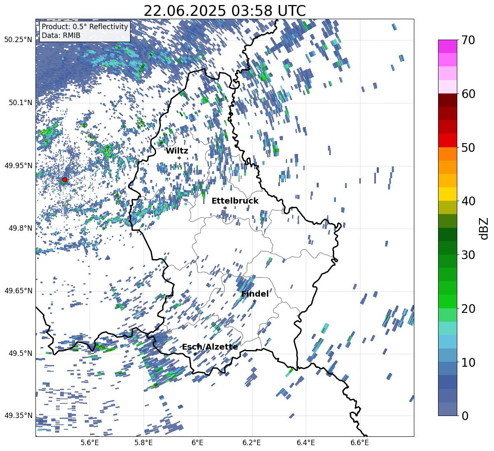The width and height of the screenshot is (494, 451).
Task: Click the Wiltz location cross marker
Action: point(179,158)
